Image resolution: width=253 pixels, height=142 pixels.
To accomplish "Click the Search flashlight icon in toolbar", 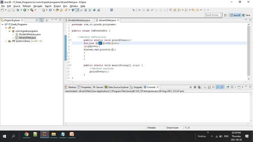I will point(66,10).
